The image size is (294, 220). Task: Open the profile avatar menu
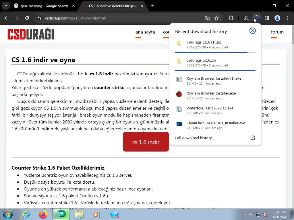(277, 18)
